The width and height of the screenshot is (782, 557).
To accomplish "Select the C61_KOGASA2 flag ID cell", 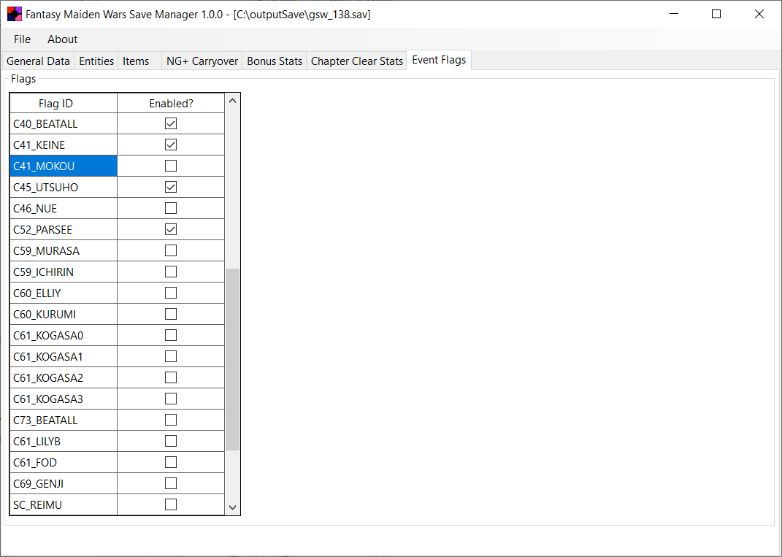I will (64, 378).
